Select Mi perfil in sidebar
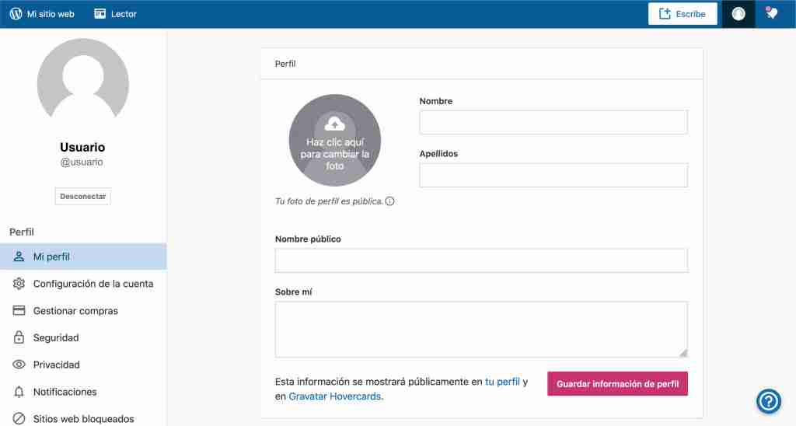Screen dimensions: 796x426 [x=51, y=257]
